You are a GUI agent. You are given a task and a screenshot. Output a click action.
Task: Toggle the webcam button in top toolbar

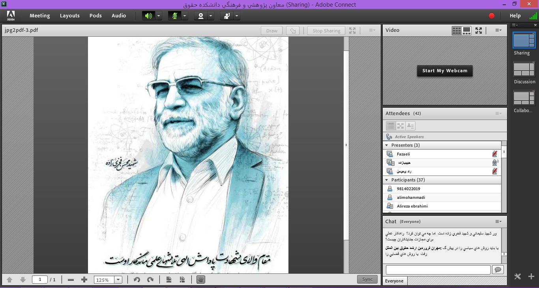(x=201, y=16)
